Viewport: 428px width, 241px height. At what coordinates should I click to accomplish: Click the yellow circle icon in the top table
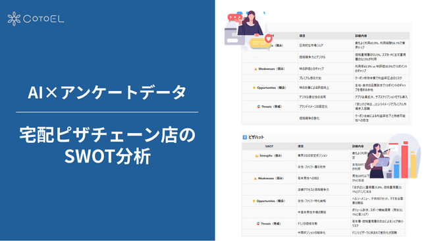254,88
